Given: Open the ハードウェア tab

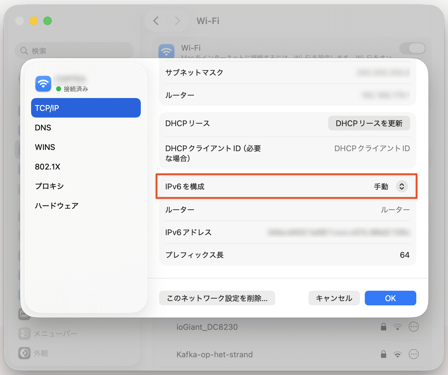Looking at the screenshot, I should [x=86, y=206].
